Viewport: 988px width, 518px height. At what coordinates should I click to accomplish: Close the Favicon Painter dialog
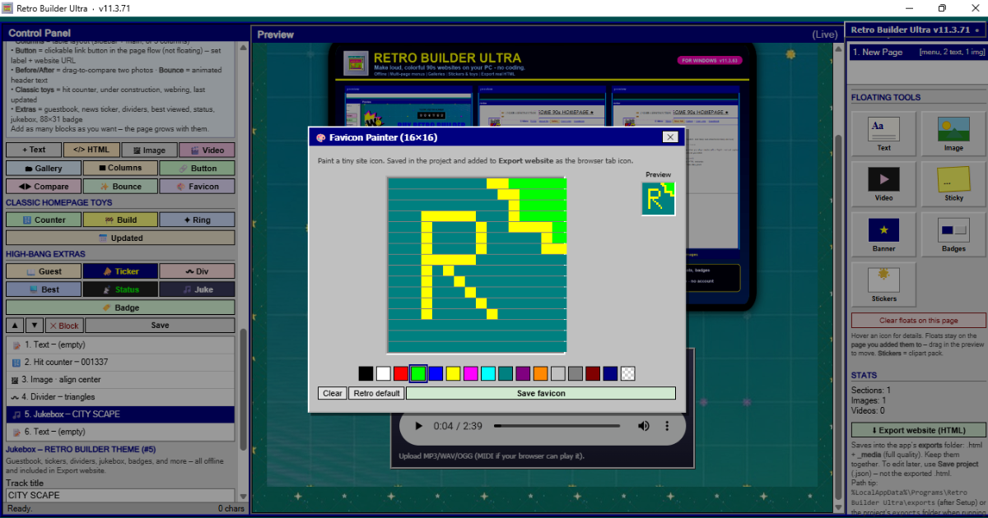click(x=670, y=137)
